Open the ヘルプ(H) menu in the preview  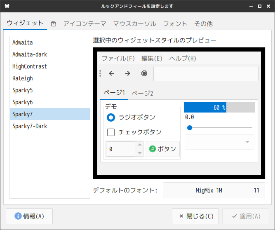pyautogui.click(x=183, y=59)
